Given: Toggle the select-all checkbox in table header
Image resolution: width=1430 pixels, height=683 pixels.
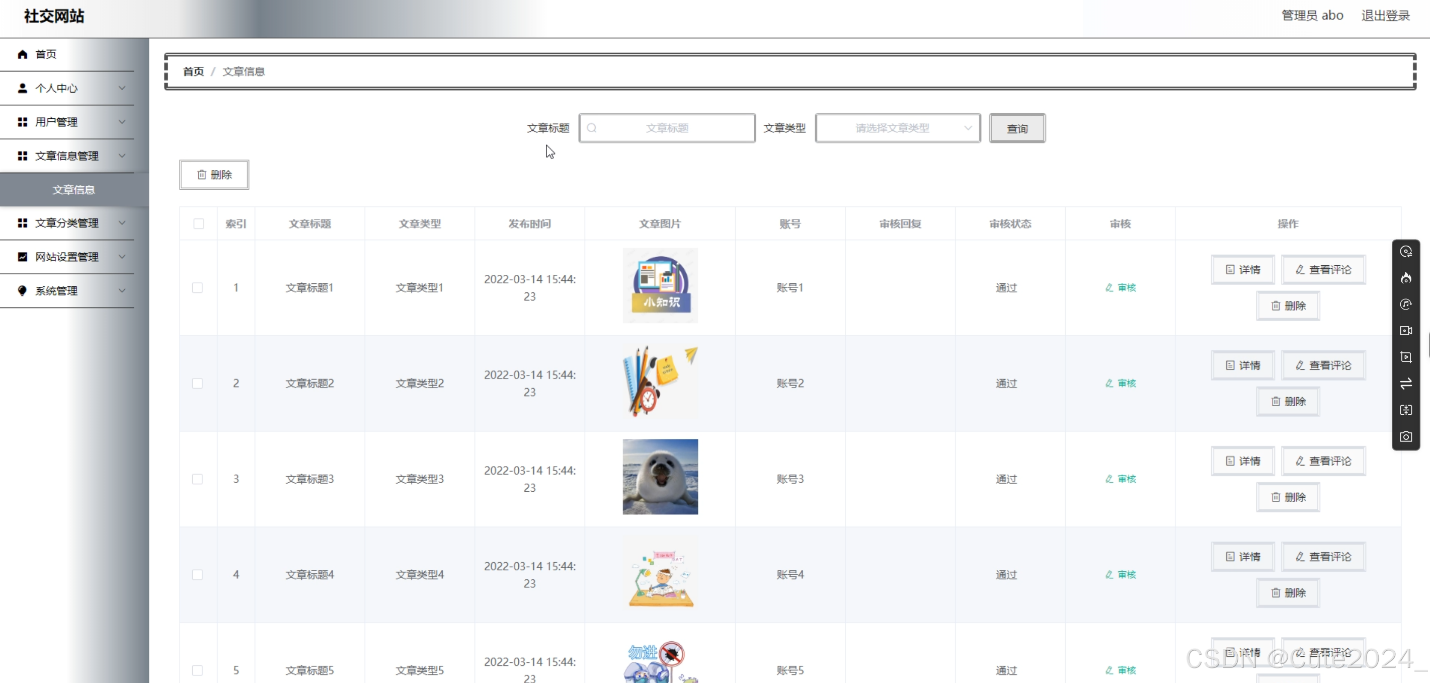Looking at the screenshot, I should [x=199, y=224].
